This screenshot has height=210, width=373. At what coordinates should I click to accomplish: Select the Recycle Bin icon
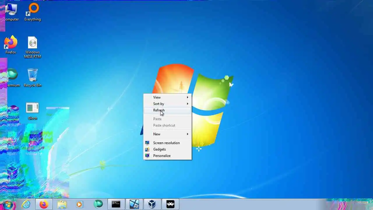(x=33, y=78)
